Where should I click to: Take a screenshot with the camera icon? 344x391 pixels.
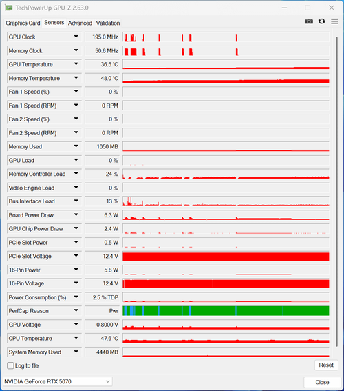[309, 21]
